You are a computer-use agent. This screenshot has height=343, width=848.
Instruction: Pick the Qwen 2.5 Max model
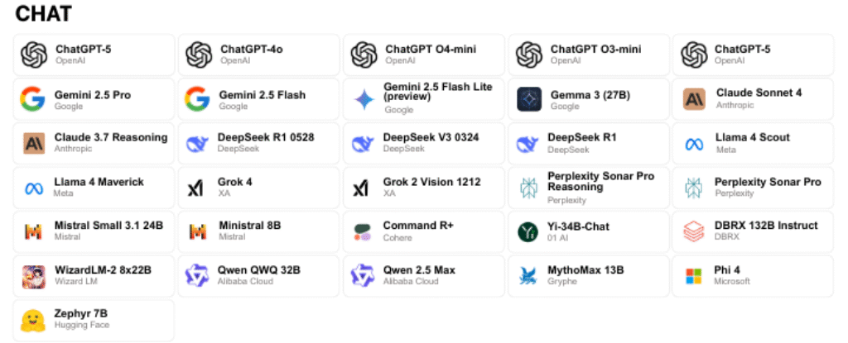click(x=423, y=276)
